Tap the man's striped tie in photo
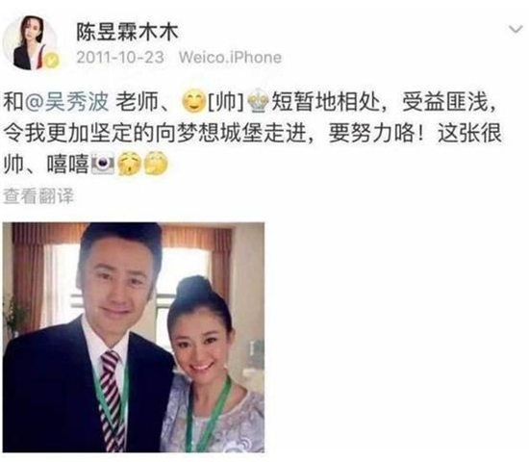This screenshot has width=529, height=462. click(x=113, y=400)
